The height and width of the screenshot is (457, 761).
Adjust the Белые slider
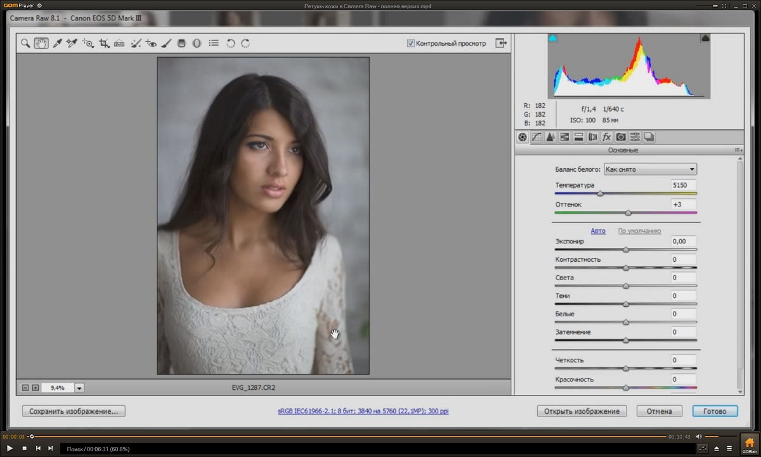point(626,322)
